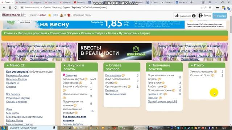Viewport: 232px width, 130px height.
Task: Click help icon next to Закупок завершено
Action: pos(215,71)
